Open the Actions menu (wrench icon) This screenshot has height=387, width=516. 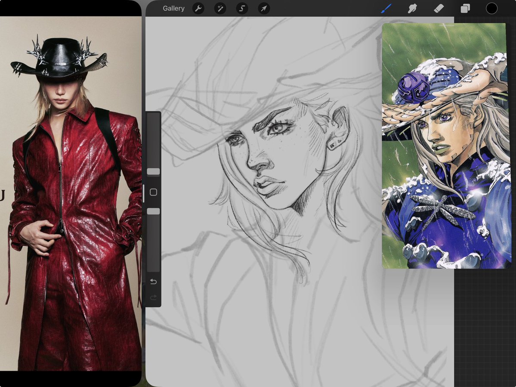click(198, 9)
